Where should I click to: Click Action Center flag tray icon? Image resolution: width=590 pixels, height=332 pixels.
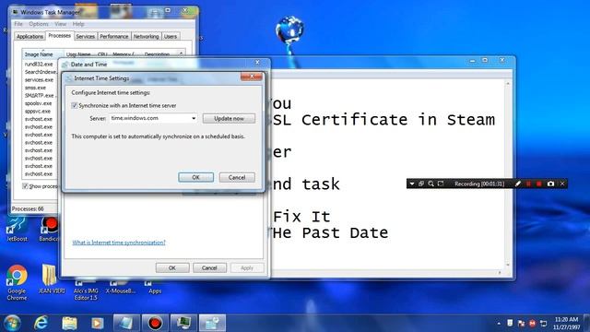[521, 324]
